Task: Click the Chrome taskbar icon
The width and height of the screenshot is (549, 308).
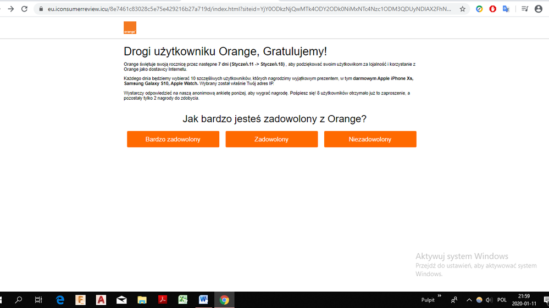Action: click(224, 300)
